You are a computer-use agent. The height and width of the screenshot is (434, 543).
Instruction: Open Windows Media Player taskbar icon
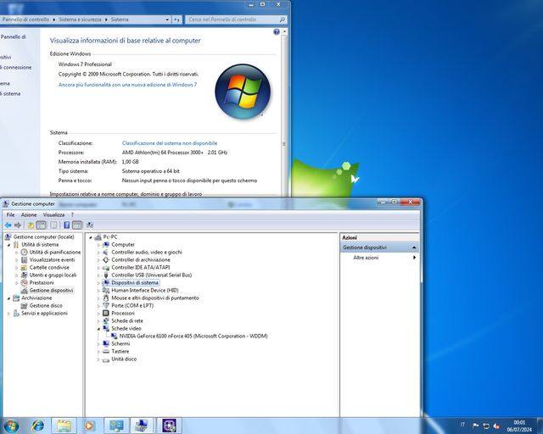point(90,425)
